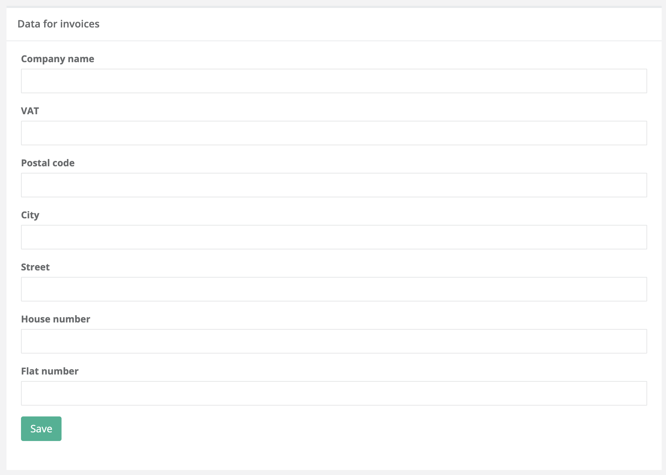The width and height of the screenshot is (666, 475).
Task: Select the "Postal code" label text
Action: coord(48,163)
